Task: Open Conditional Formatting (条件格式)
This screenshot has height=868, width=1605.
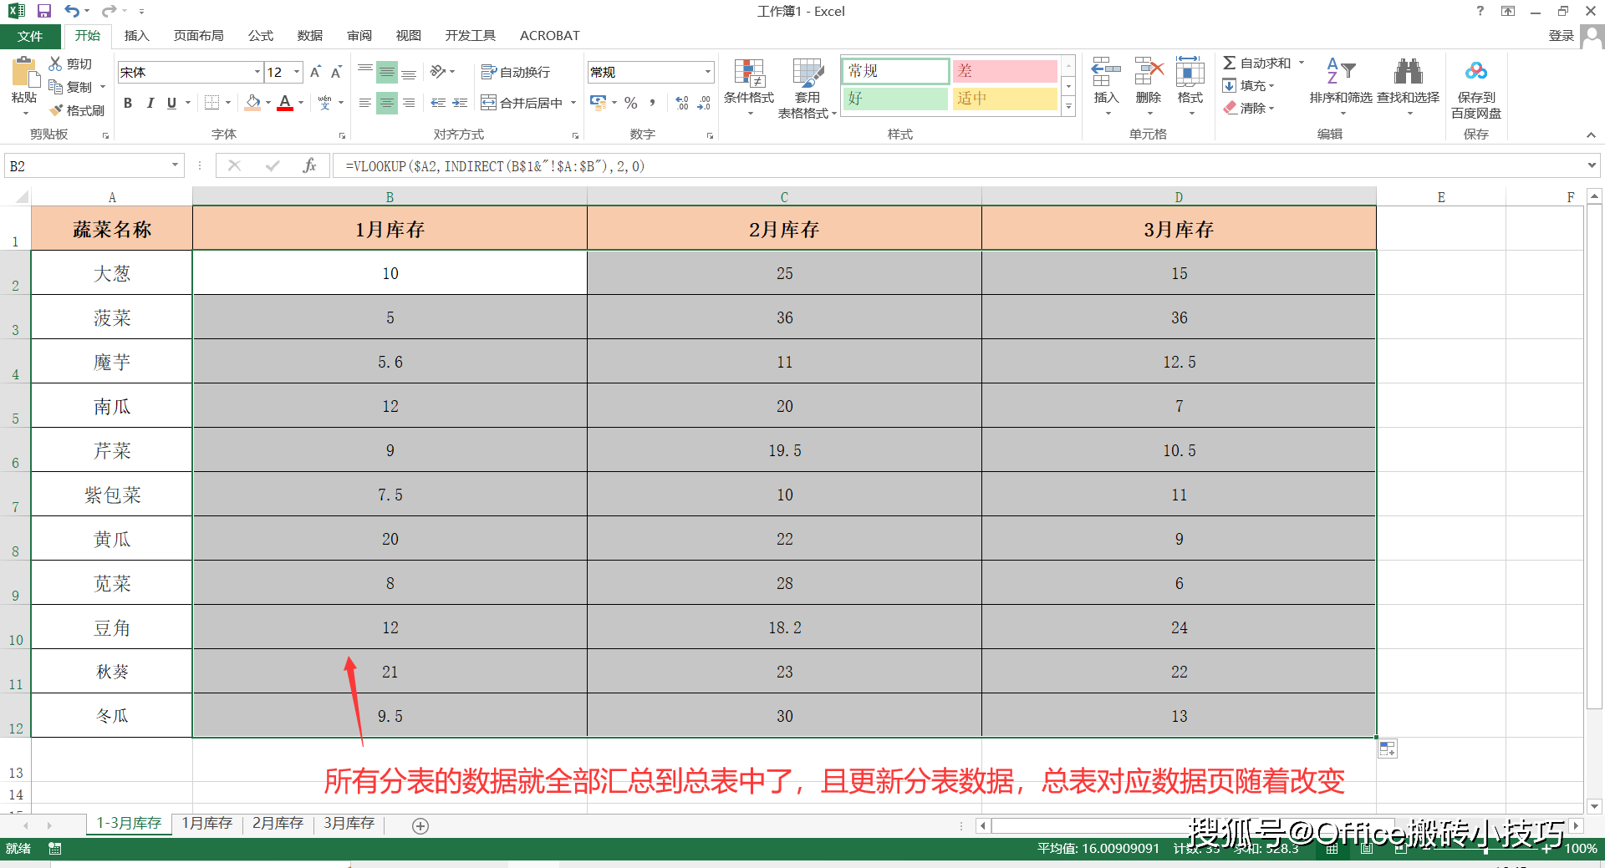Action: coord(749,88)
